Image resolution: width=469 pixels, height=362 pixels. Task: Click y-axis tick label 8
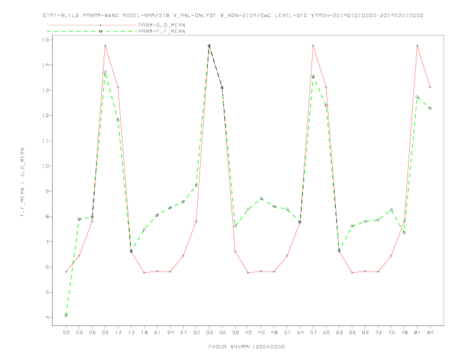point(48,216)
